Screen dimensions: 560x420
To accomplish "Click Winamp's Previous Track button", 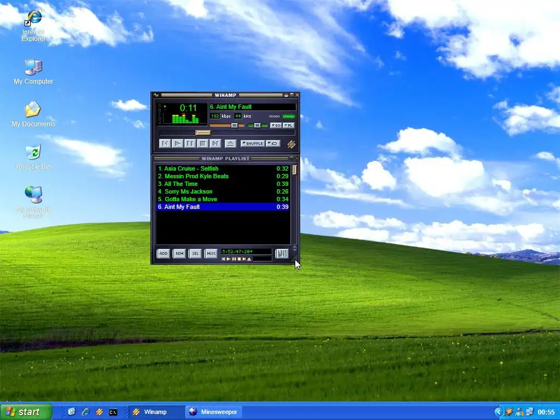I will 165,144.
